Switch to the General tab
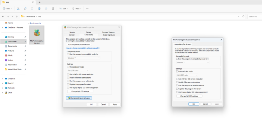This screenshot has height=139, width=262. pos(72,35)
